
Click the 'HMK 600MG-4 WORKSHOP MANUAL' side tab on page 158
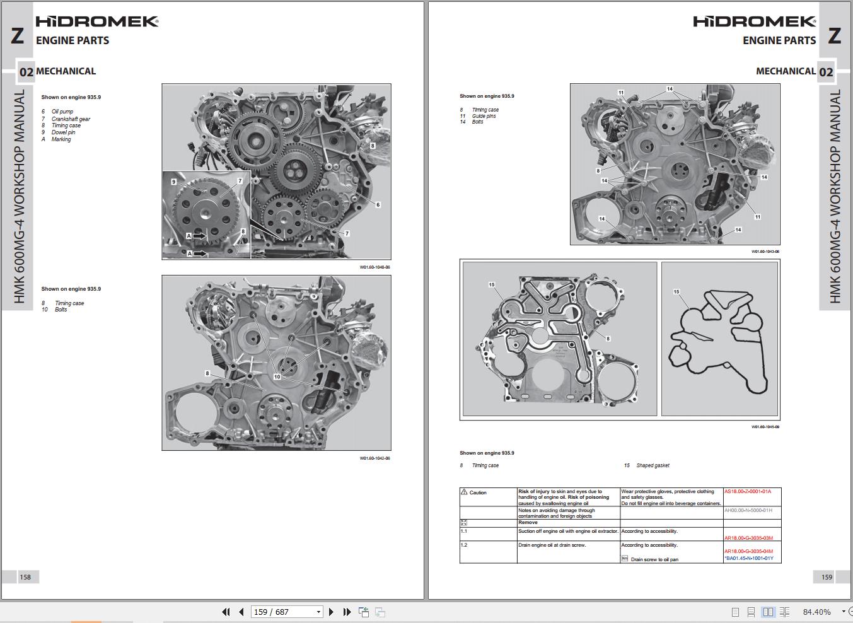click(x=19, y=195)
